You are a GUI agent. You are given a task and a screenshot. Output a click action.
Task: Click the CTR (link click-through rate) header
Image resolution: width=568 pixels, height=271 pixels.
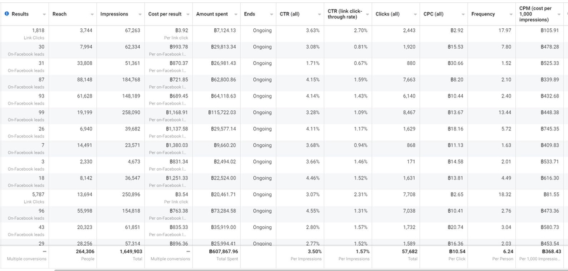pyautogui.click(x=344, y=14)
